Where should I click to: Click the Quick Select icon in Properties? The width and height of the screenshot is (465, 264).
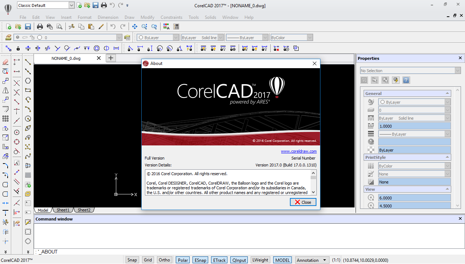coord(396,81)
